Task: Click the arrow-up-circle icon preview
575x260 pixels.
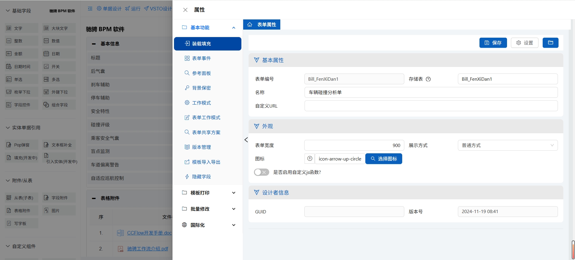Action: click(310, 159)
